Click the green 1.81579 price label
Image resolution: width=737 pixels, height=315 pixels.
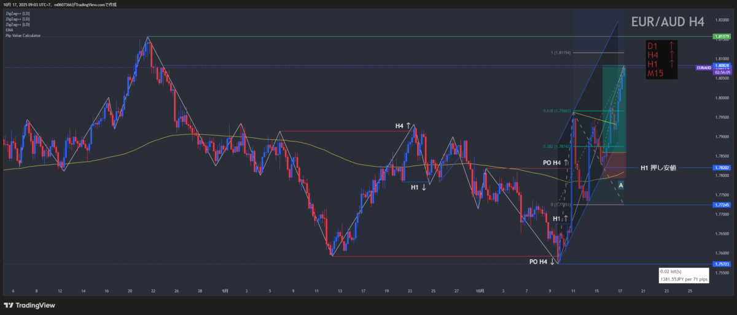tap(720, 37)
